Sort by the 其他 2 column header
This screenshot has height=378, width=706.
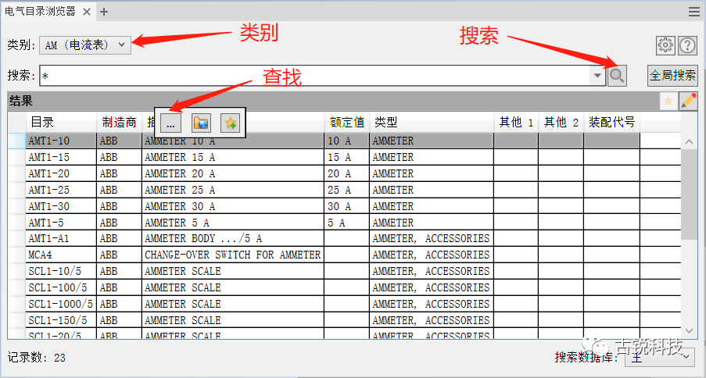[x=561, y=122]
